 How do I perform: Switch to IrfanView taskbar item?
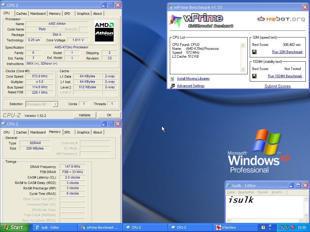[235, 227]
